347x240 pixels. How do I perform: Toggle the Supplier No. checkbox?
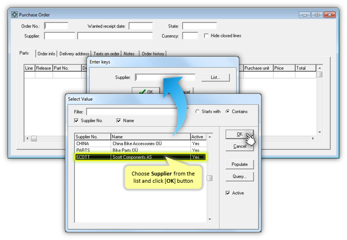coord(76,121)
